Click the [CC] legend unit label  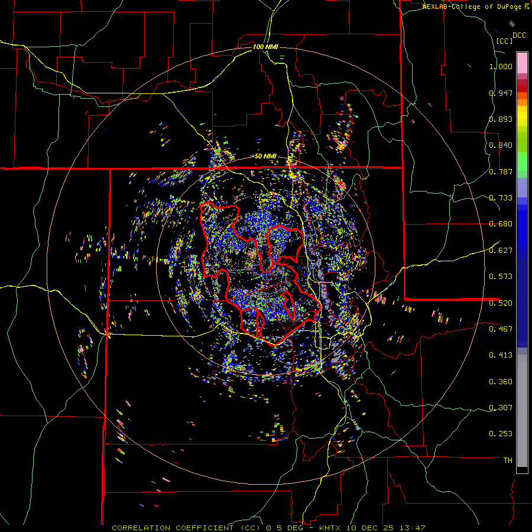505,41
